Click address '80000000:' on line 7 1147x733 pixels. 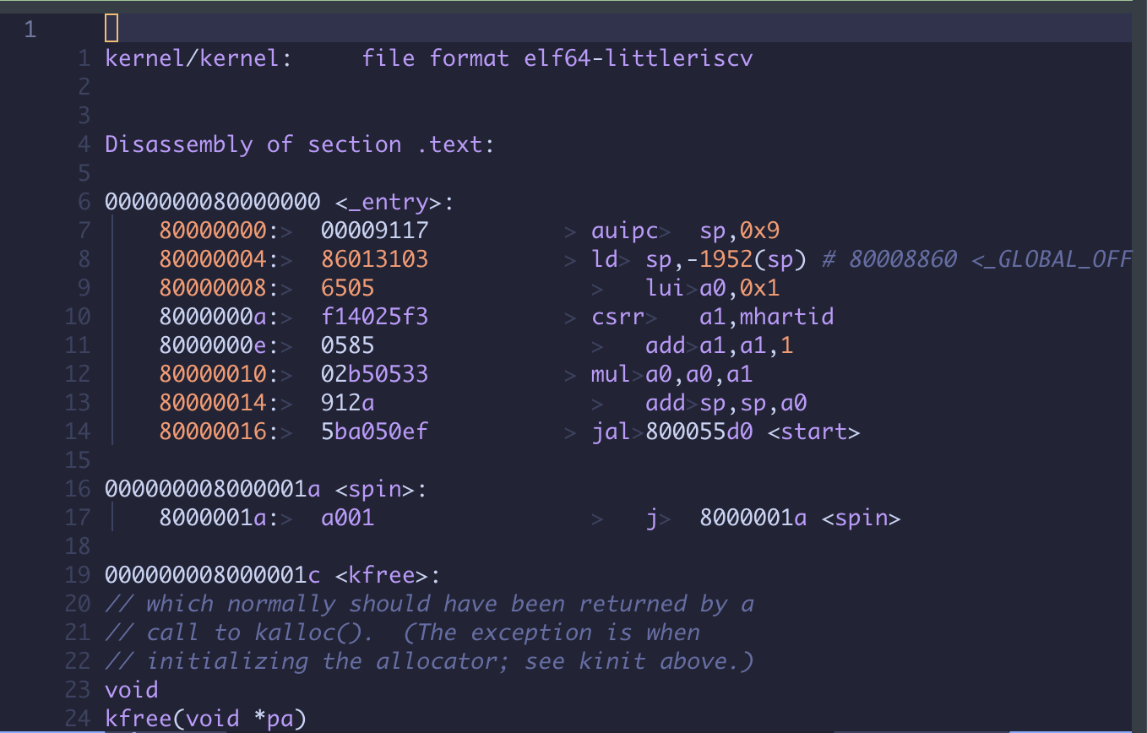pos(220,231)
